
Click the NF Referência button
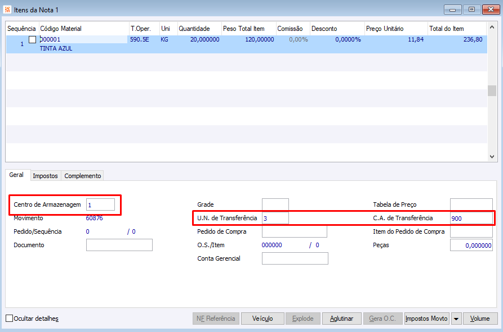point(216,319)
